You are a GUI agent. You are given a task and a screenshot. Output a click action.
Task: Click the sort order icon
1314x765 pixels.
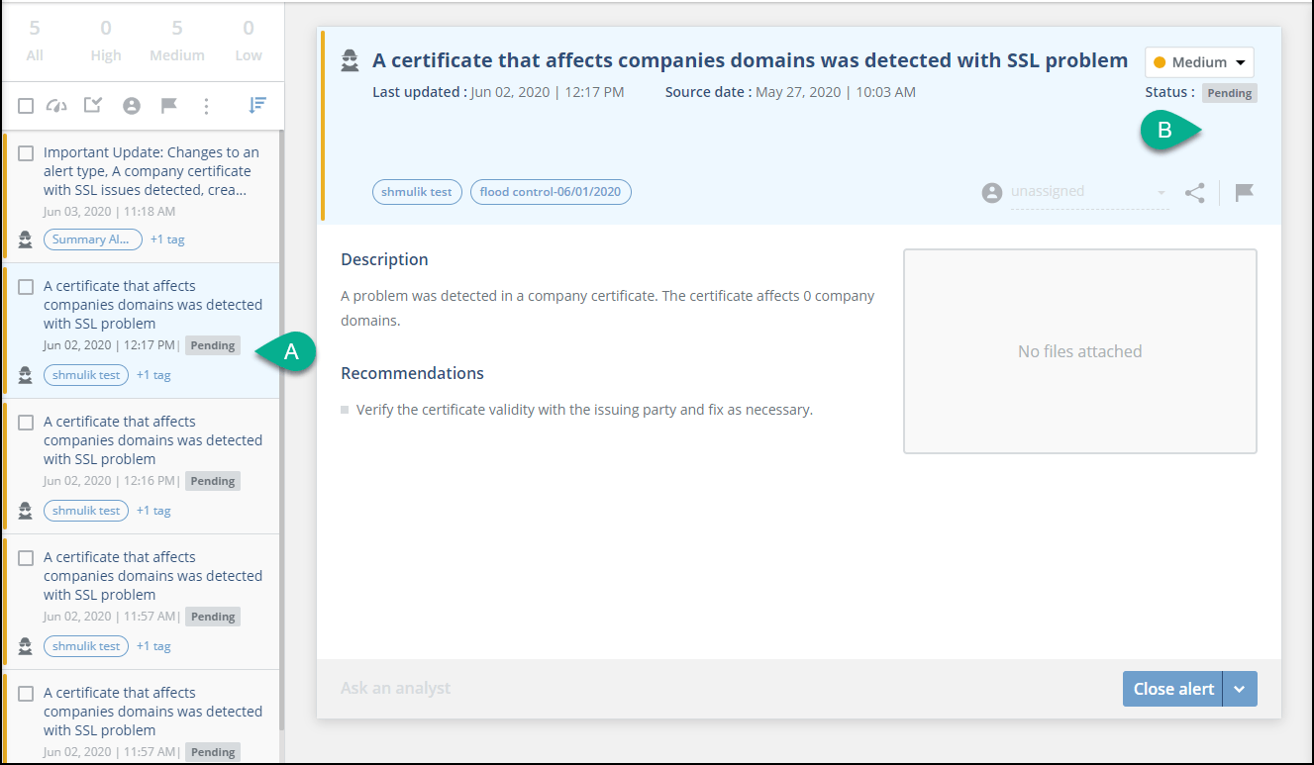click(x=257, y=105)
